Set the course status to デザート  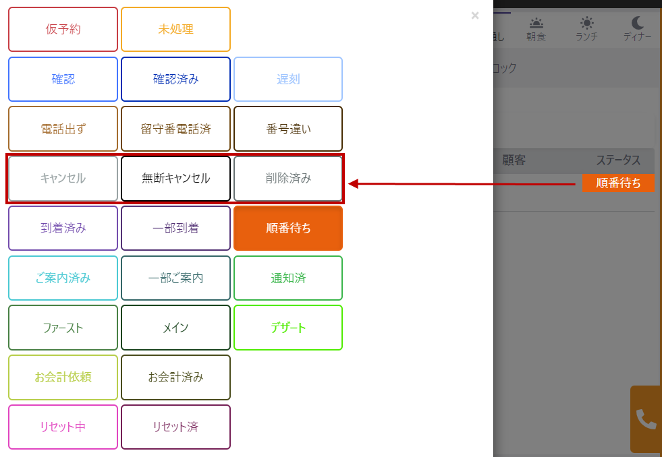pyautogui.click(x=288, y=328)
